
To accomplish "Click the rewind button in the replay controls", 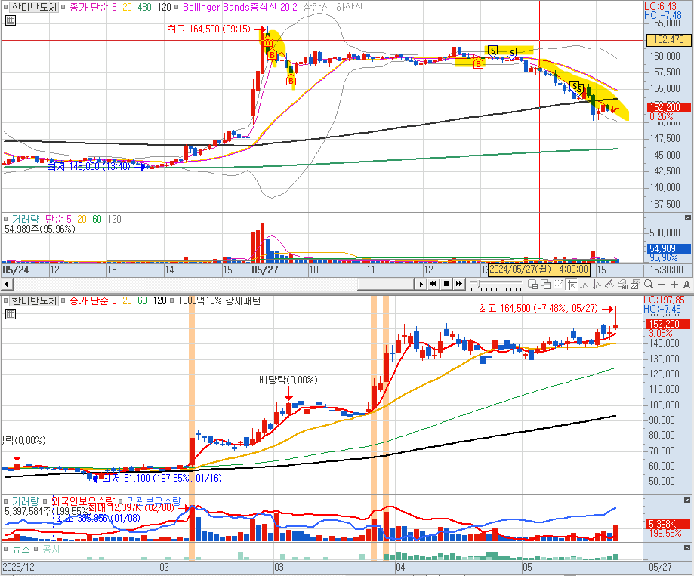I will 433,284.
